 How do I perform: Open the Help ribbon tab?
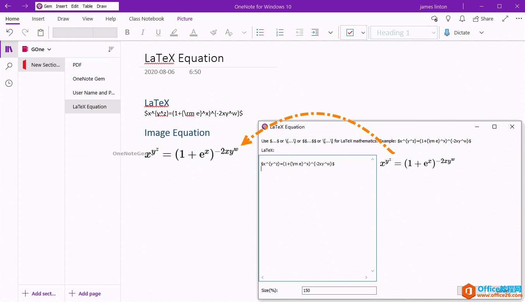[111, 19]
